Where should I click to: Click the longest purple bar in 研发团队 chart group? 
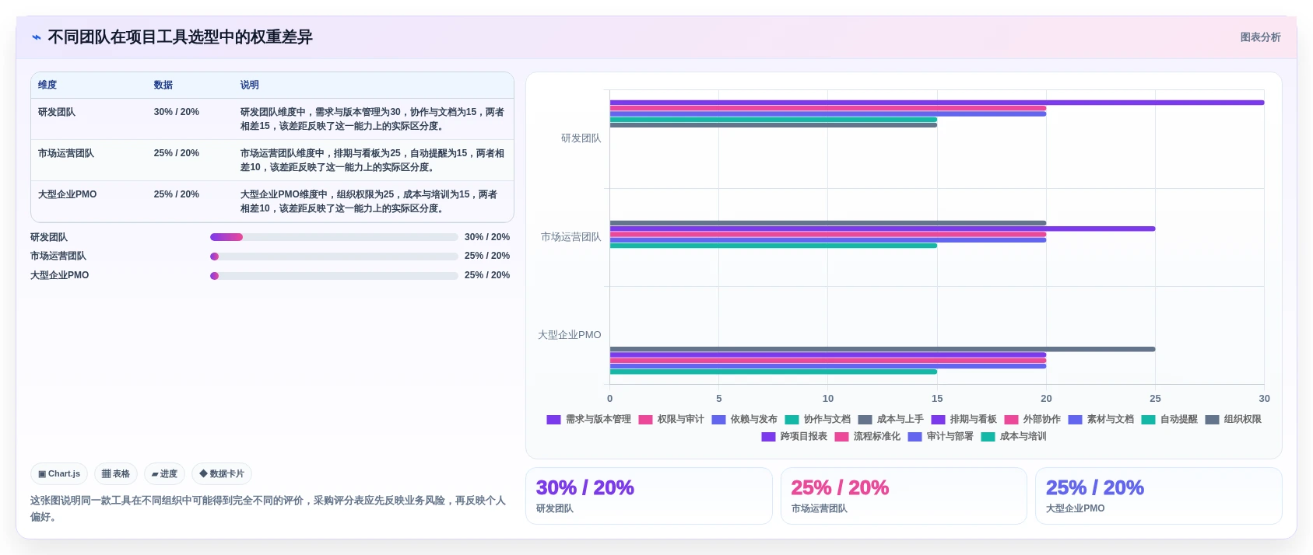[937, 103]
